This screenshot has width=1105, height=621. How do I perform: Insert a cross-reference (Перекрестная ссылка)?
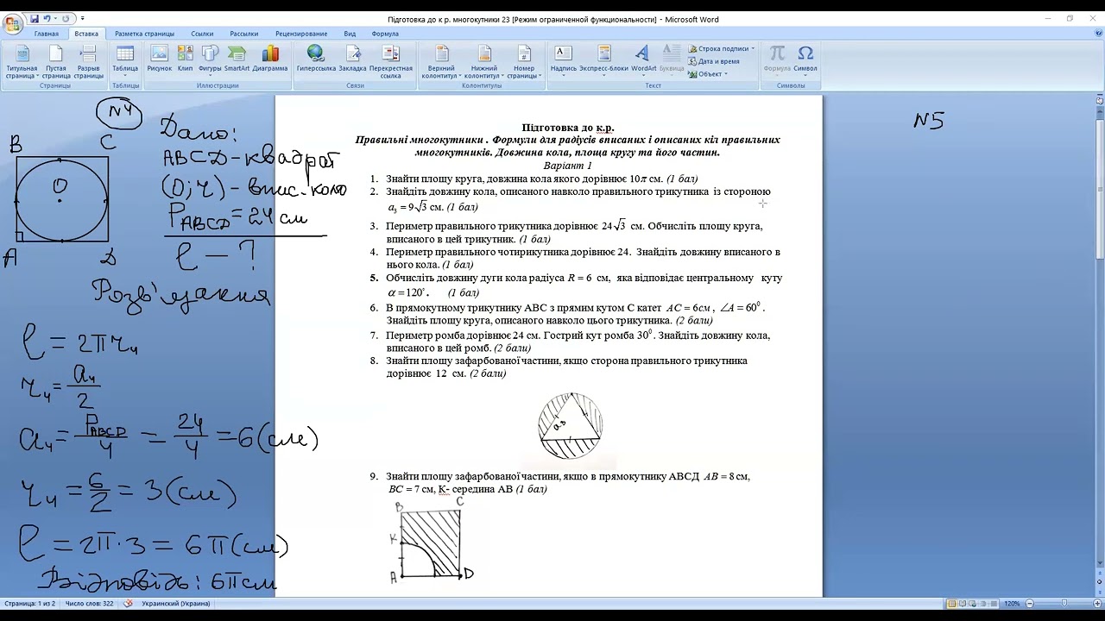[x=391, y=62]
